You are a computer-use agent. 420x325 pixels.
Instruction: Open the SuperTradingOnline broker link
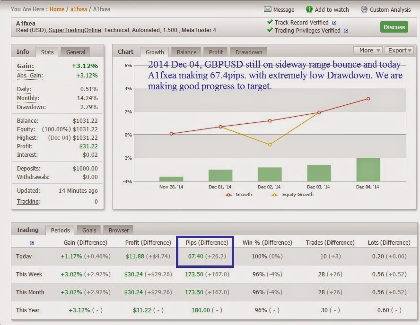click(x=75, y=30)
